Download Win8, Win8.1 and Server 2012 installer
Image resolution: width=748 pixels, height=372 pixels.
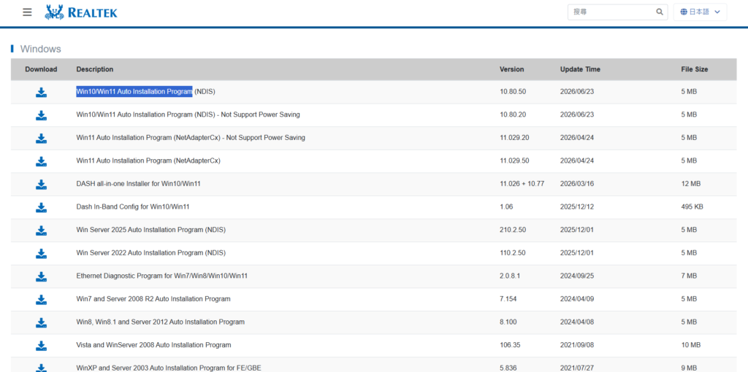(42, 322)
